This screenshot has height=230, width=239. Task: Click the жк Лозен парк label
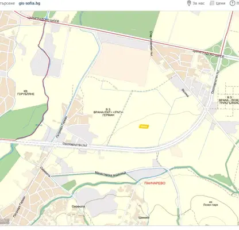click(x=210, y=204)
